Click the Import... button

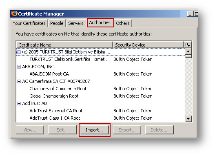pos(94,130)
